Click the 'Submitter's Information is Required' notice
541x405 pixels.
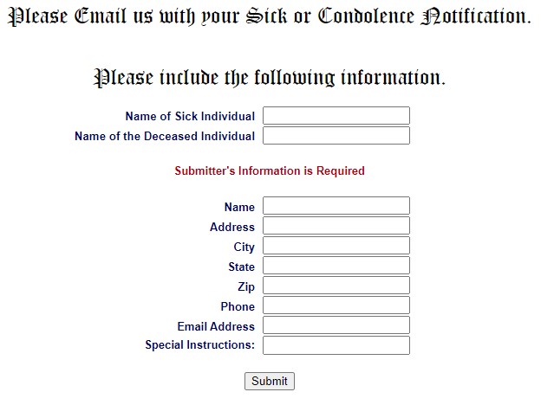tap(270, 170)
